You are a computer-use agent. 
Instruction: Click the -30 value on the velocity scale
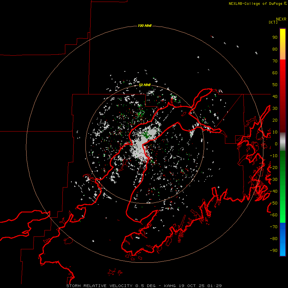coord(274,180)
